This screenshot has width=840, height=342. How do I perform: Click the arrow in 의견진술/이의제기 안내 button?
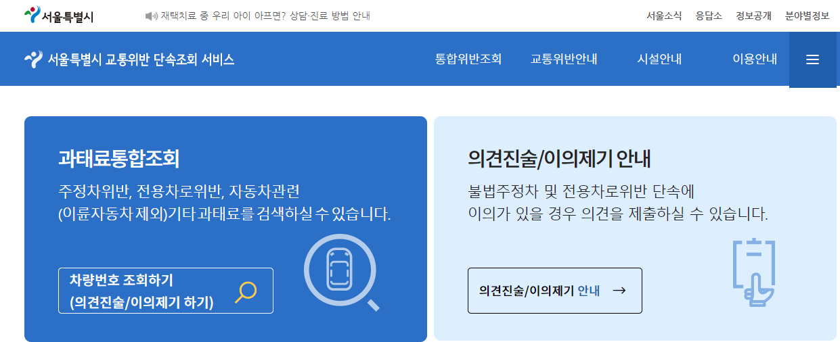619,291
